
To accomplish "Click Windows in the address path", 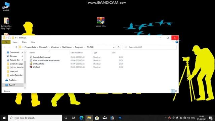I will (55, 47).
